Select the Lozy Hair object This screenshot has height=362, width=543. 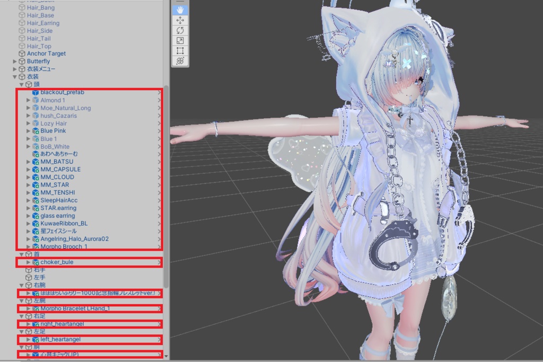[54, 123]
